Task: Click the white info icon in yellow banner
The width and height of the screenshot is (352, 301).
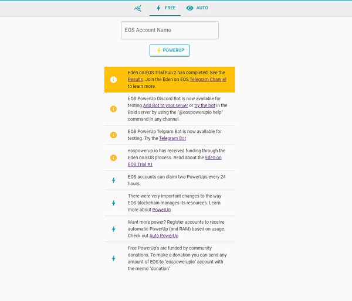Action: click(x=113, y=80)
